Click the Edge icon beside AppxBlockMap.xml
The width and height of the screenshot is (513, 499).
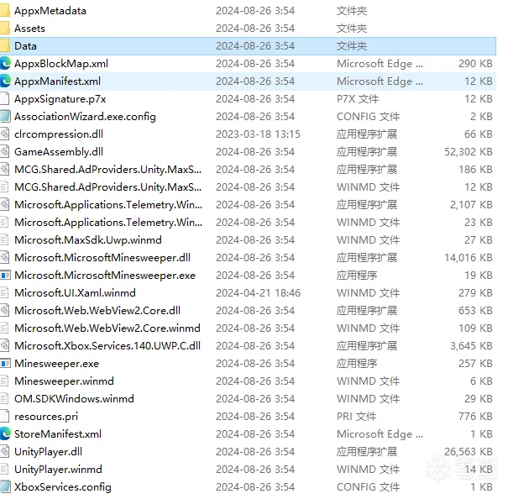tap(5, 64)
